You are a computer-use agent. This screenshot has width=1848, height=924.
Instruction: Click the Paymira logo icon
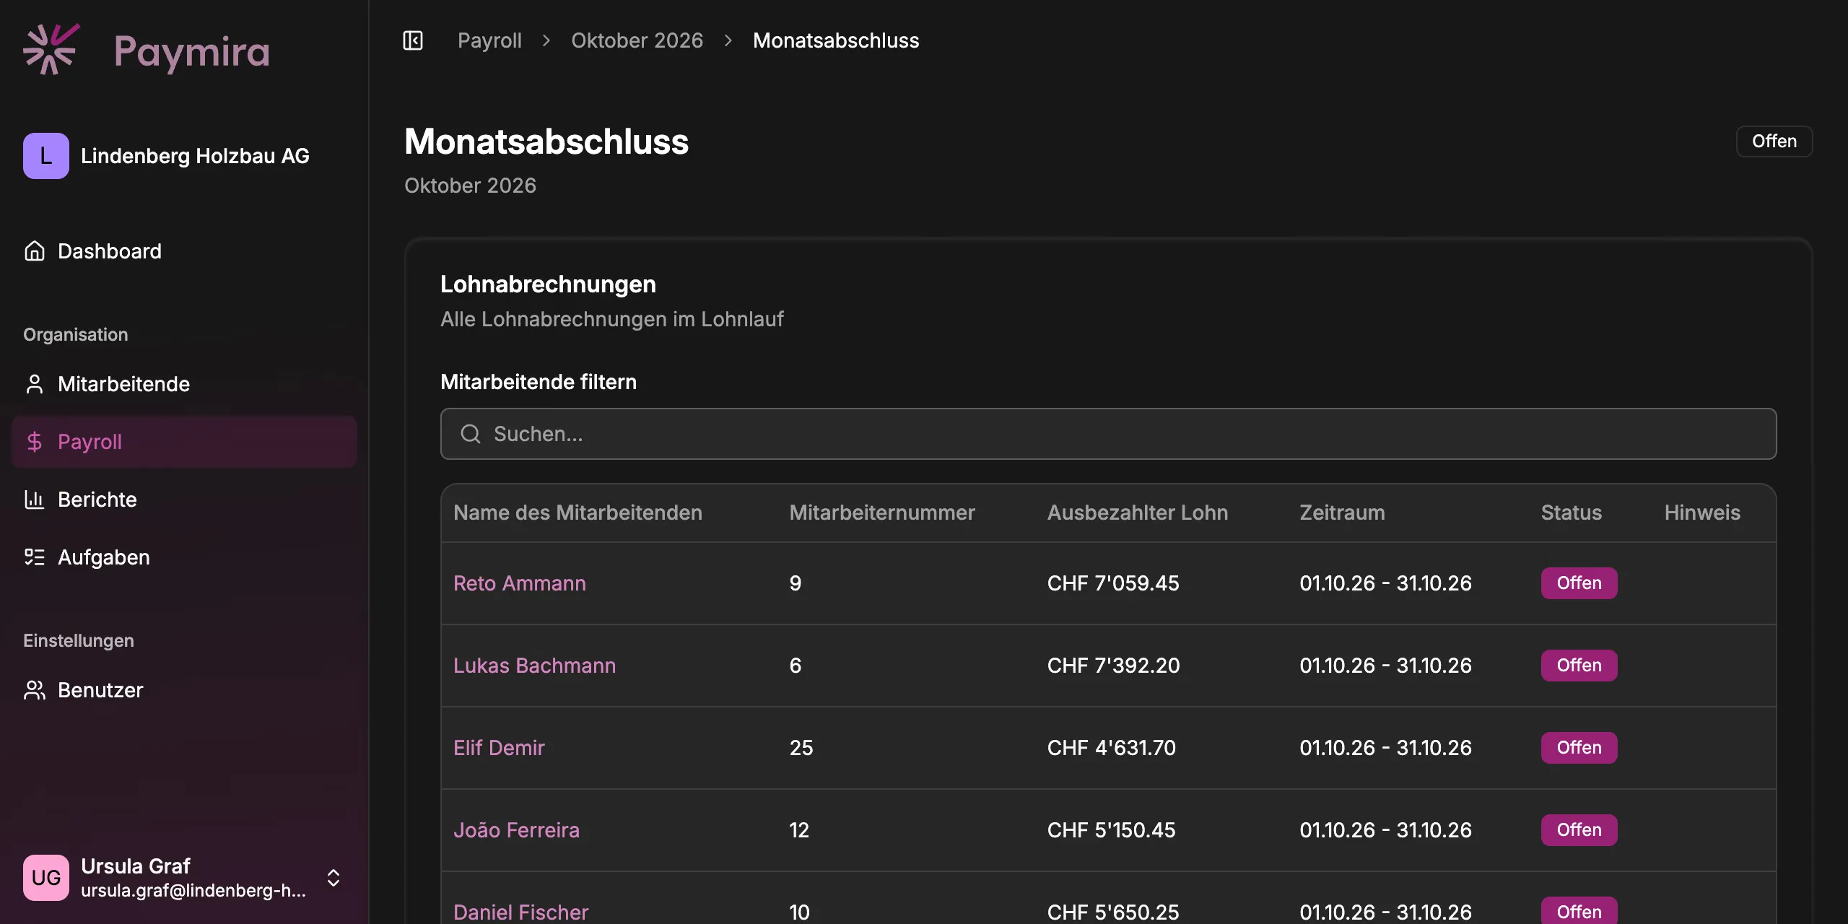[51, 49]
